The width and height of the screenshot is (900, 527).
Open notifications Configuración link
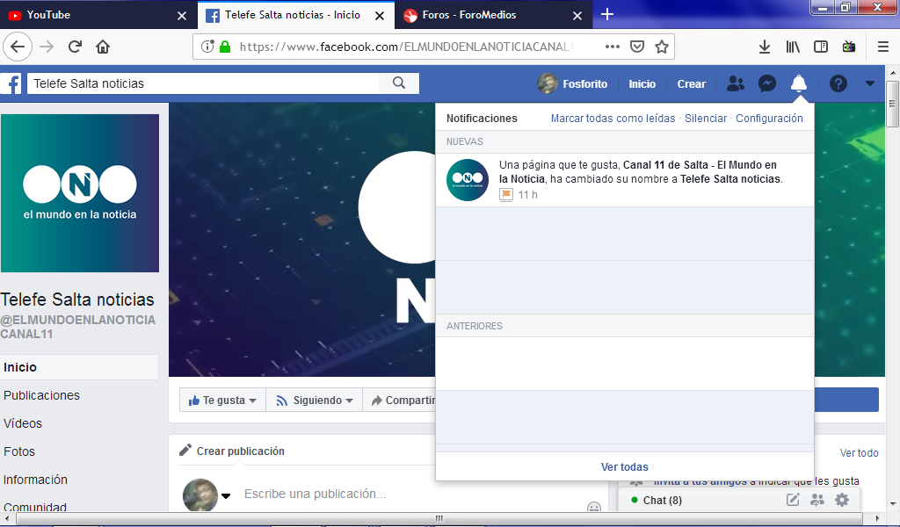point(769,118)
